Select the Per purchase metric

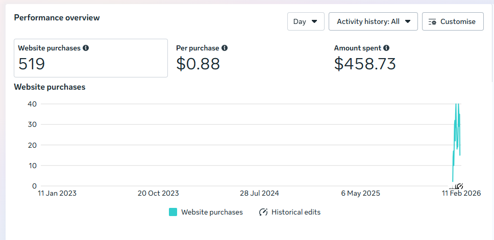click(198, 63)
